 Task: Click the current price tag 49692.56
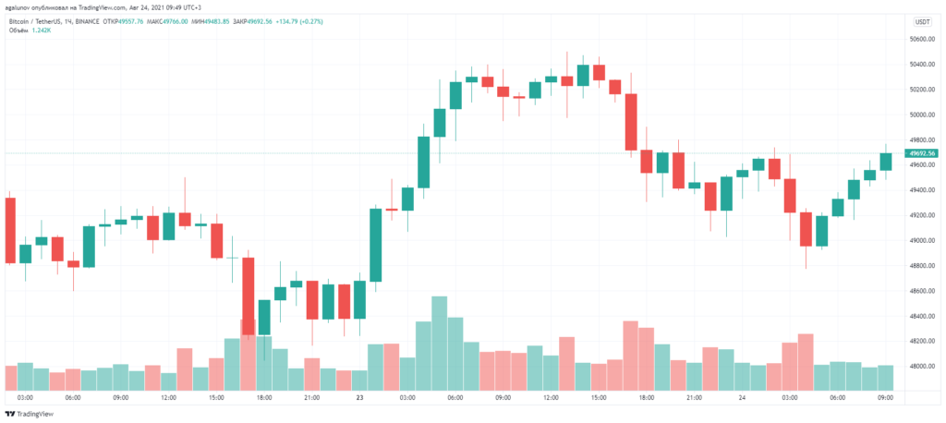[x=922, y=153]
